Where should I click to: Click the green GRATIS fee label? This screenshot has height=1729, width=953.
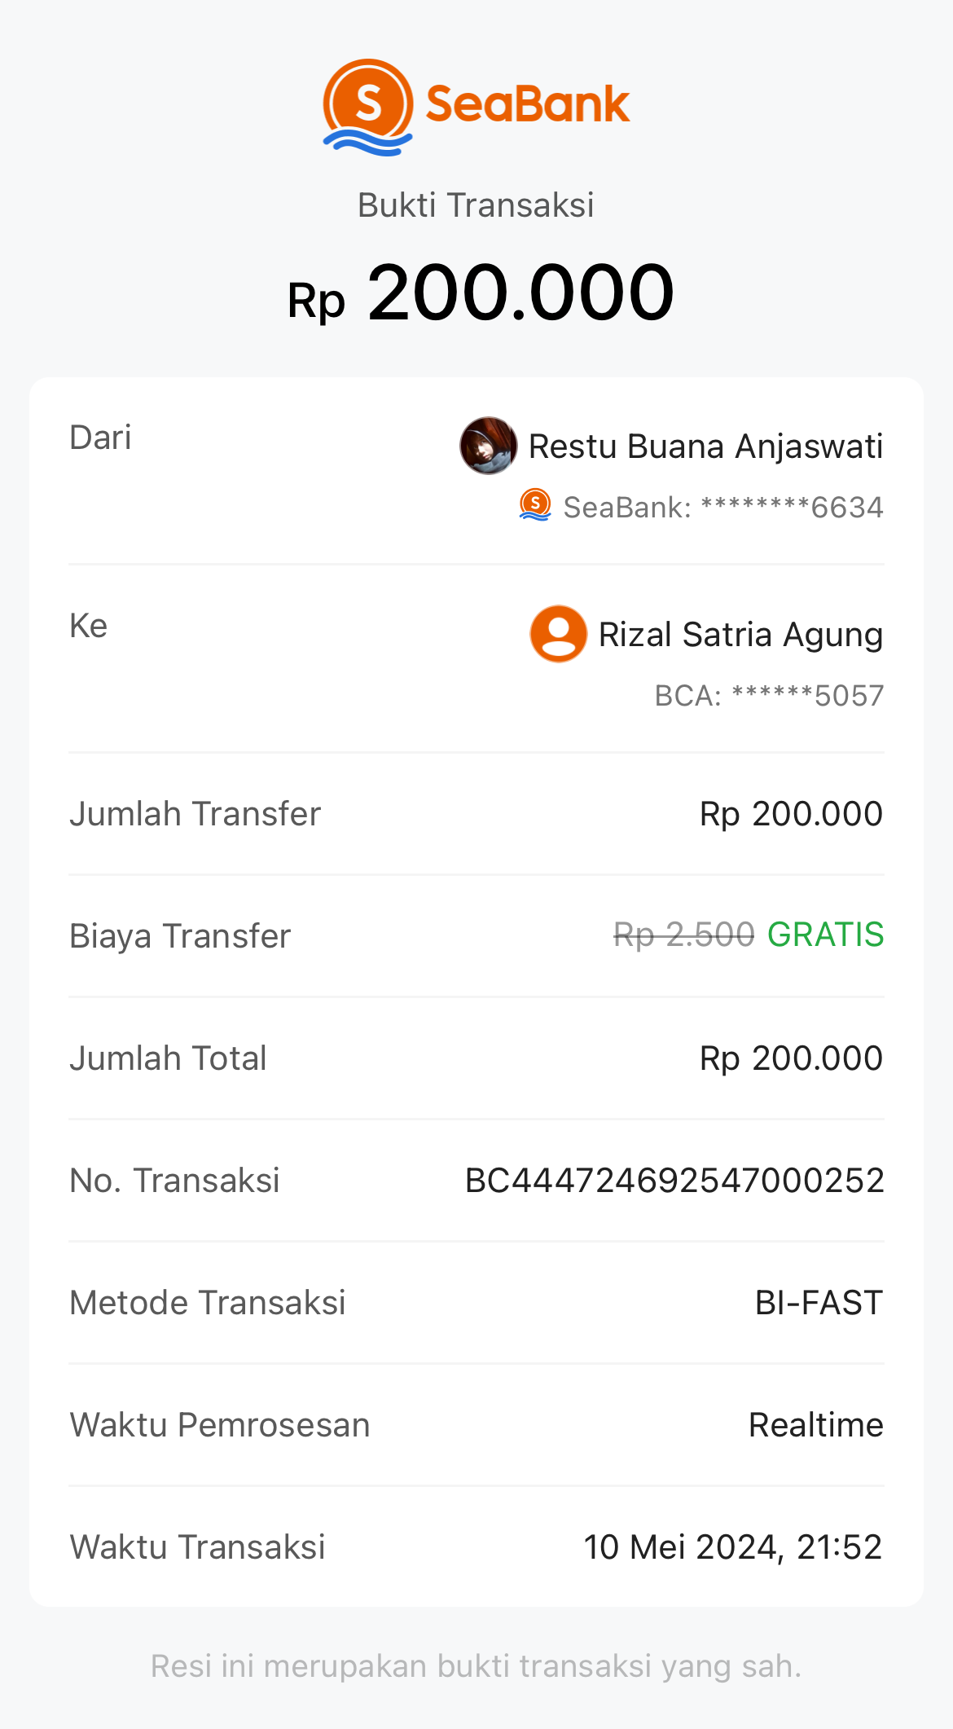(825, 935)
